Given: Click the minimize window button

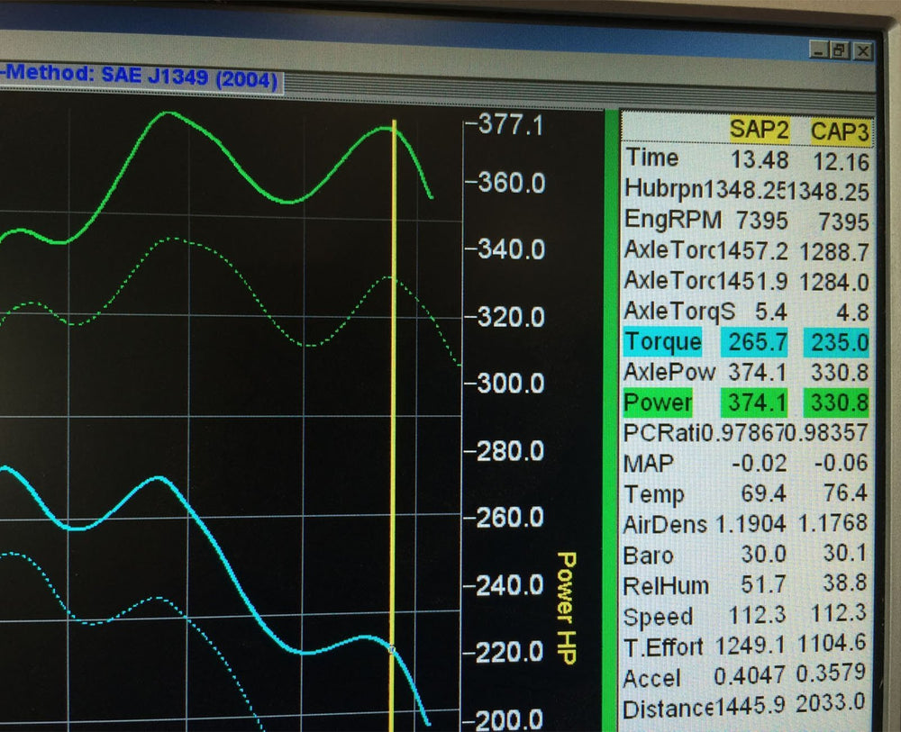Looking at the screenshot, I should coord(818,51).
